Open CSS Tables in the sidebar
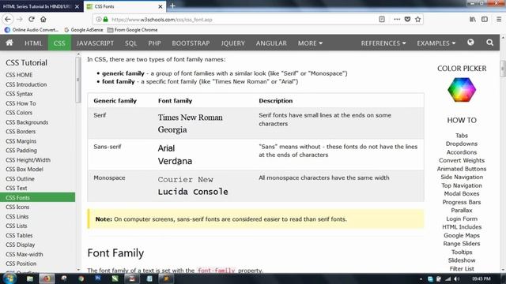506x284 pixels. coord(19,235)
